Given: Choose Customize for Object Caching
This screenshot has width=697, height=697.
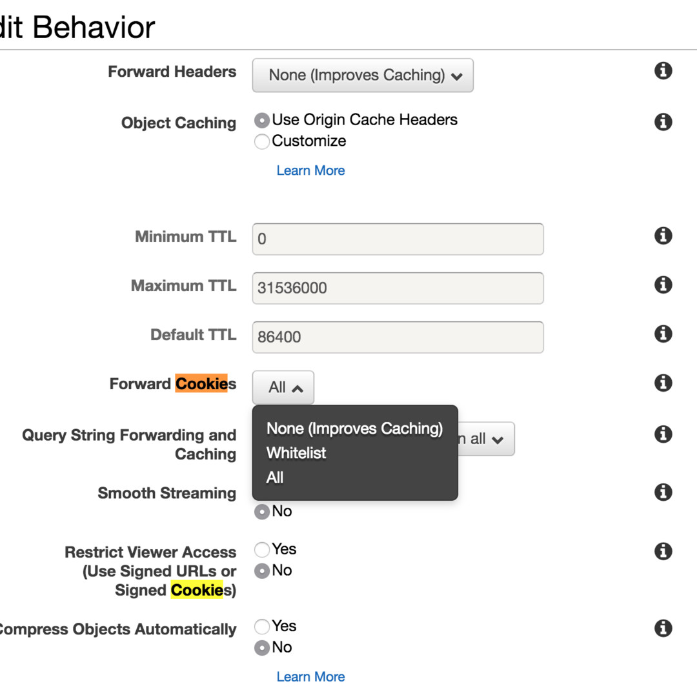Looking at the screenshot, I should 262,141.
